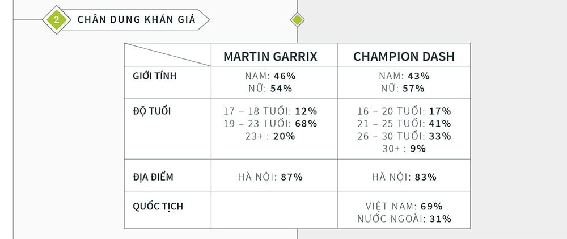Select the QUỐC TỊCH row label
Screen dimensions: 567x239
pos(158,207)
